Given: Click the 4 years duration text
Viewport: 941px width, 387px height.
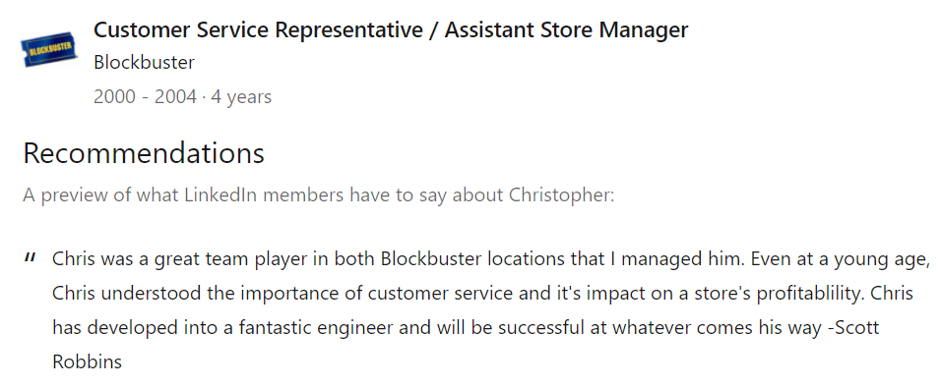Looking at the screenshot, I should click(241, 96).
